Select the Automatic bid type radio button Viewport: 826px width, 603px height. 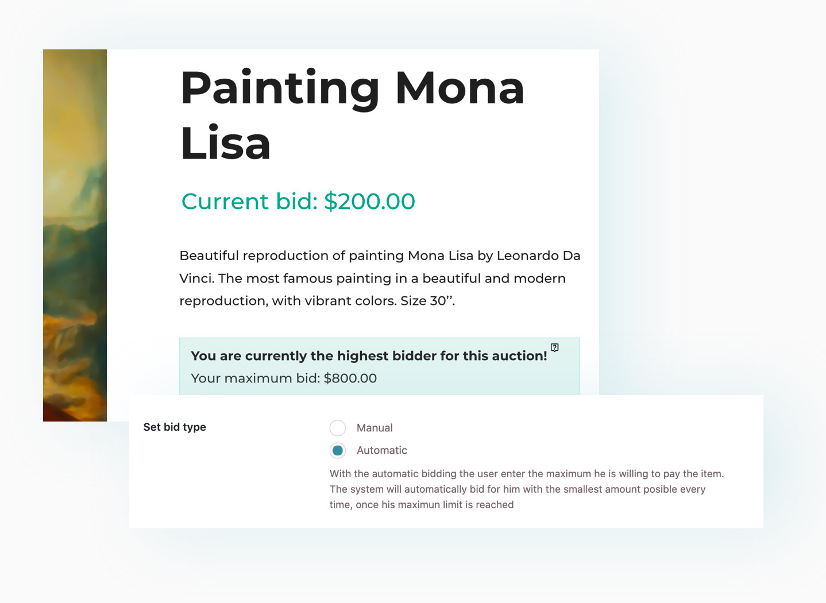coord(338,451)
